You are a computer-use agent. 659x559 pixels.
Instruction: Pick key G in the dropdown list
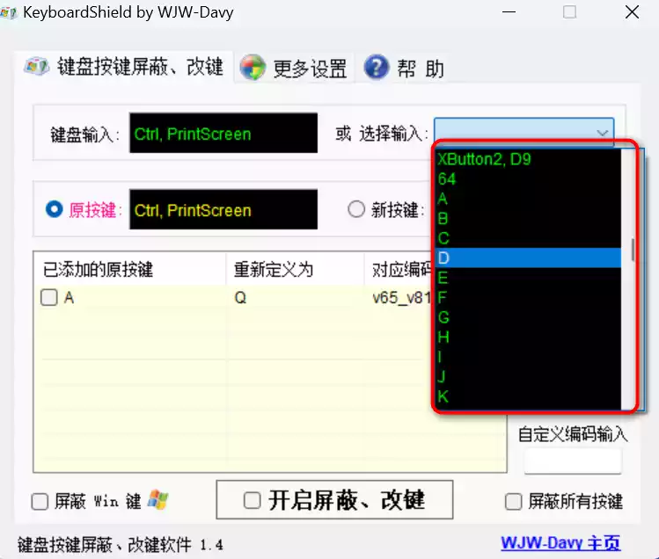529,317
